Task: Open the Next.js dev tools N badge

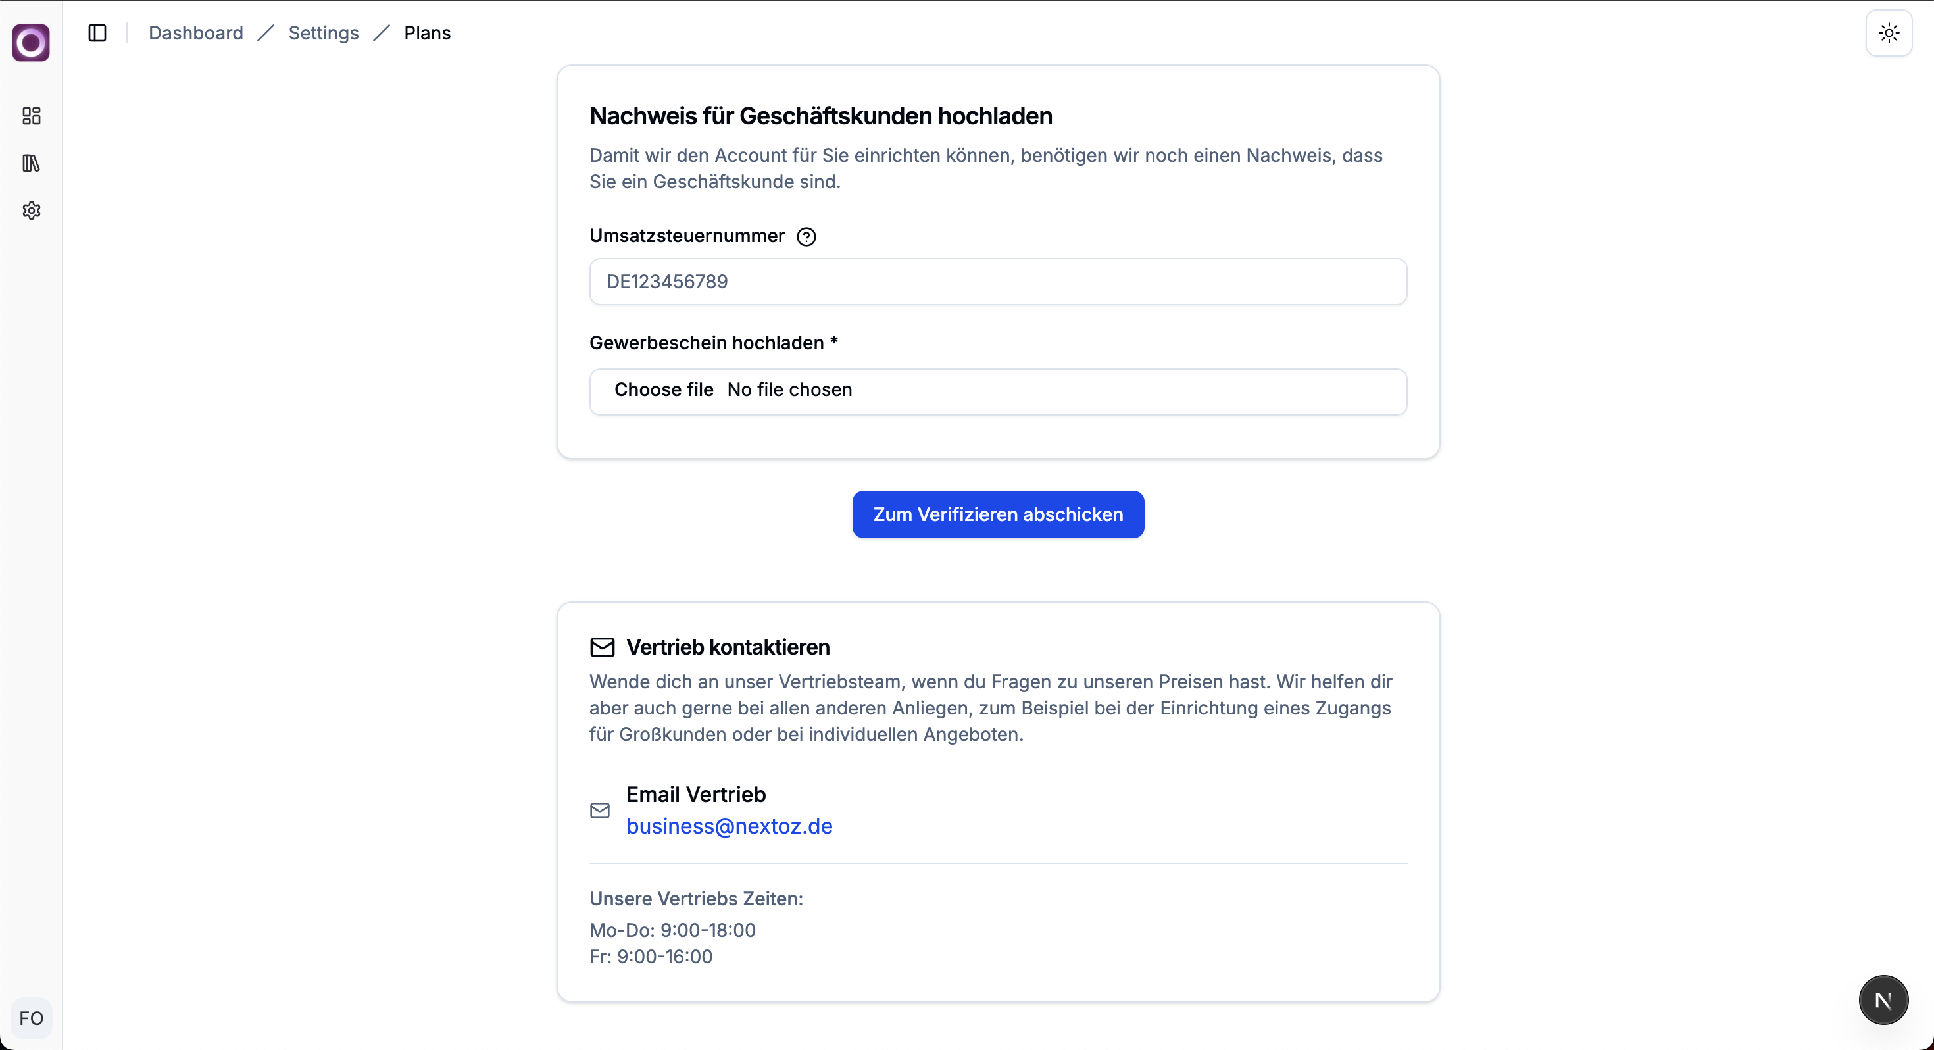Action: coord(1883,1001)
